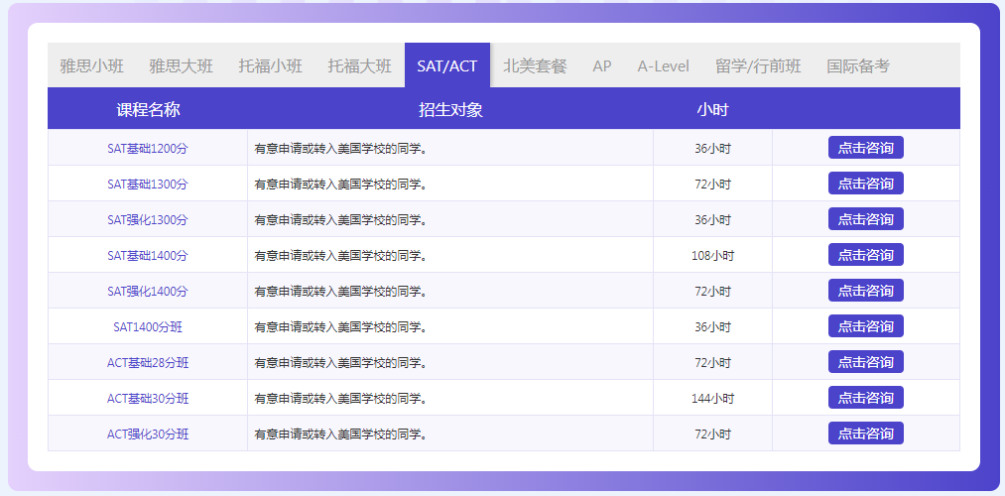Click 72小时 in ACT基础28分班 row

[x=712, y=363]
